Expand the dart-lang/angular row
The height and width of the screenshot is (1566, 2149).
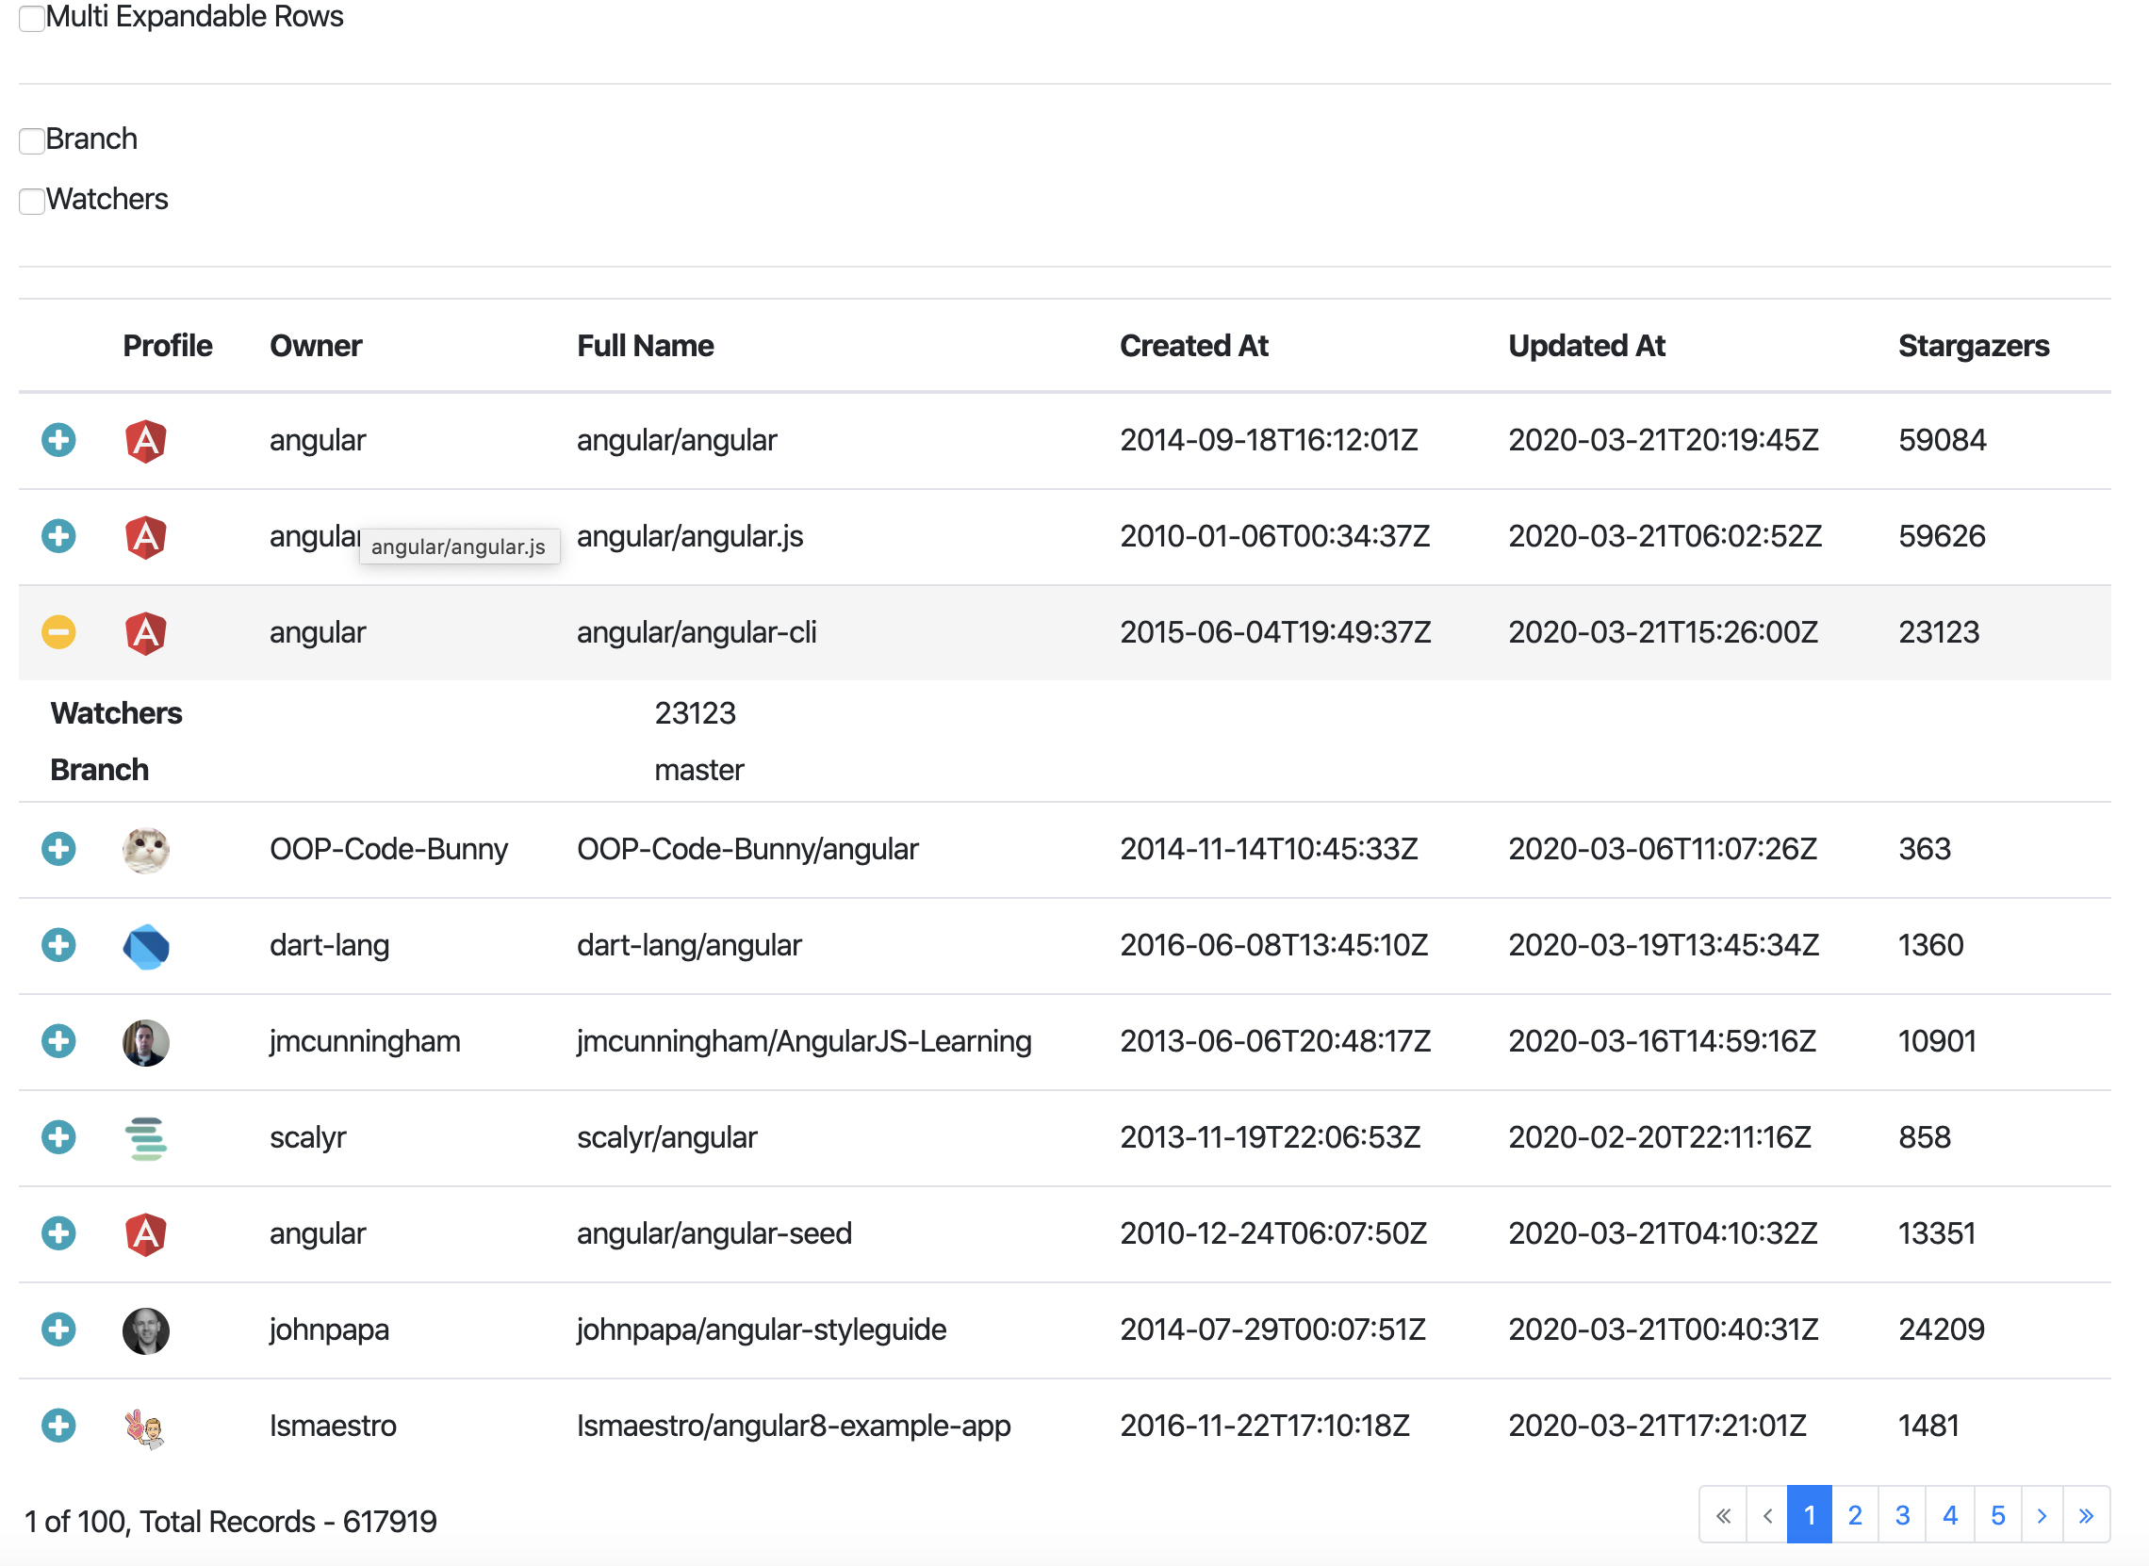click(57, 945)
